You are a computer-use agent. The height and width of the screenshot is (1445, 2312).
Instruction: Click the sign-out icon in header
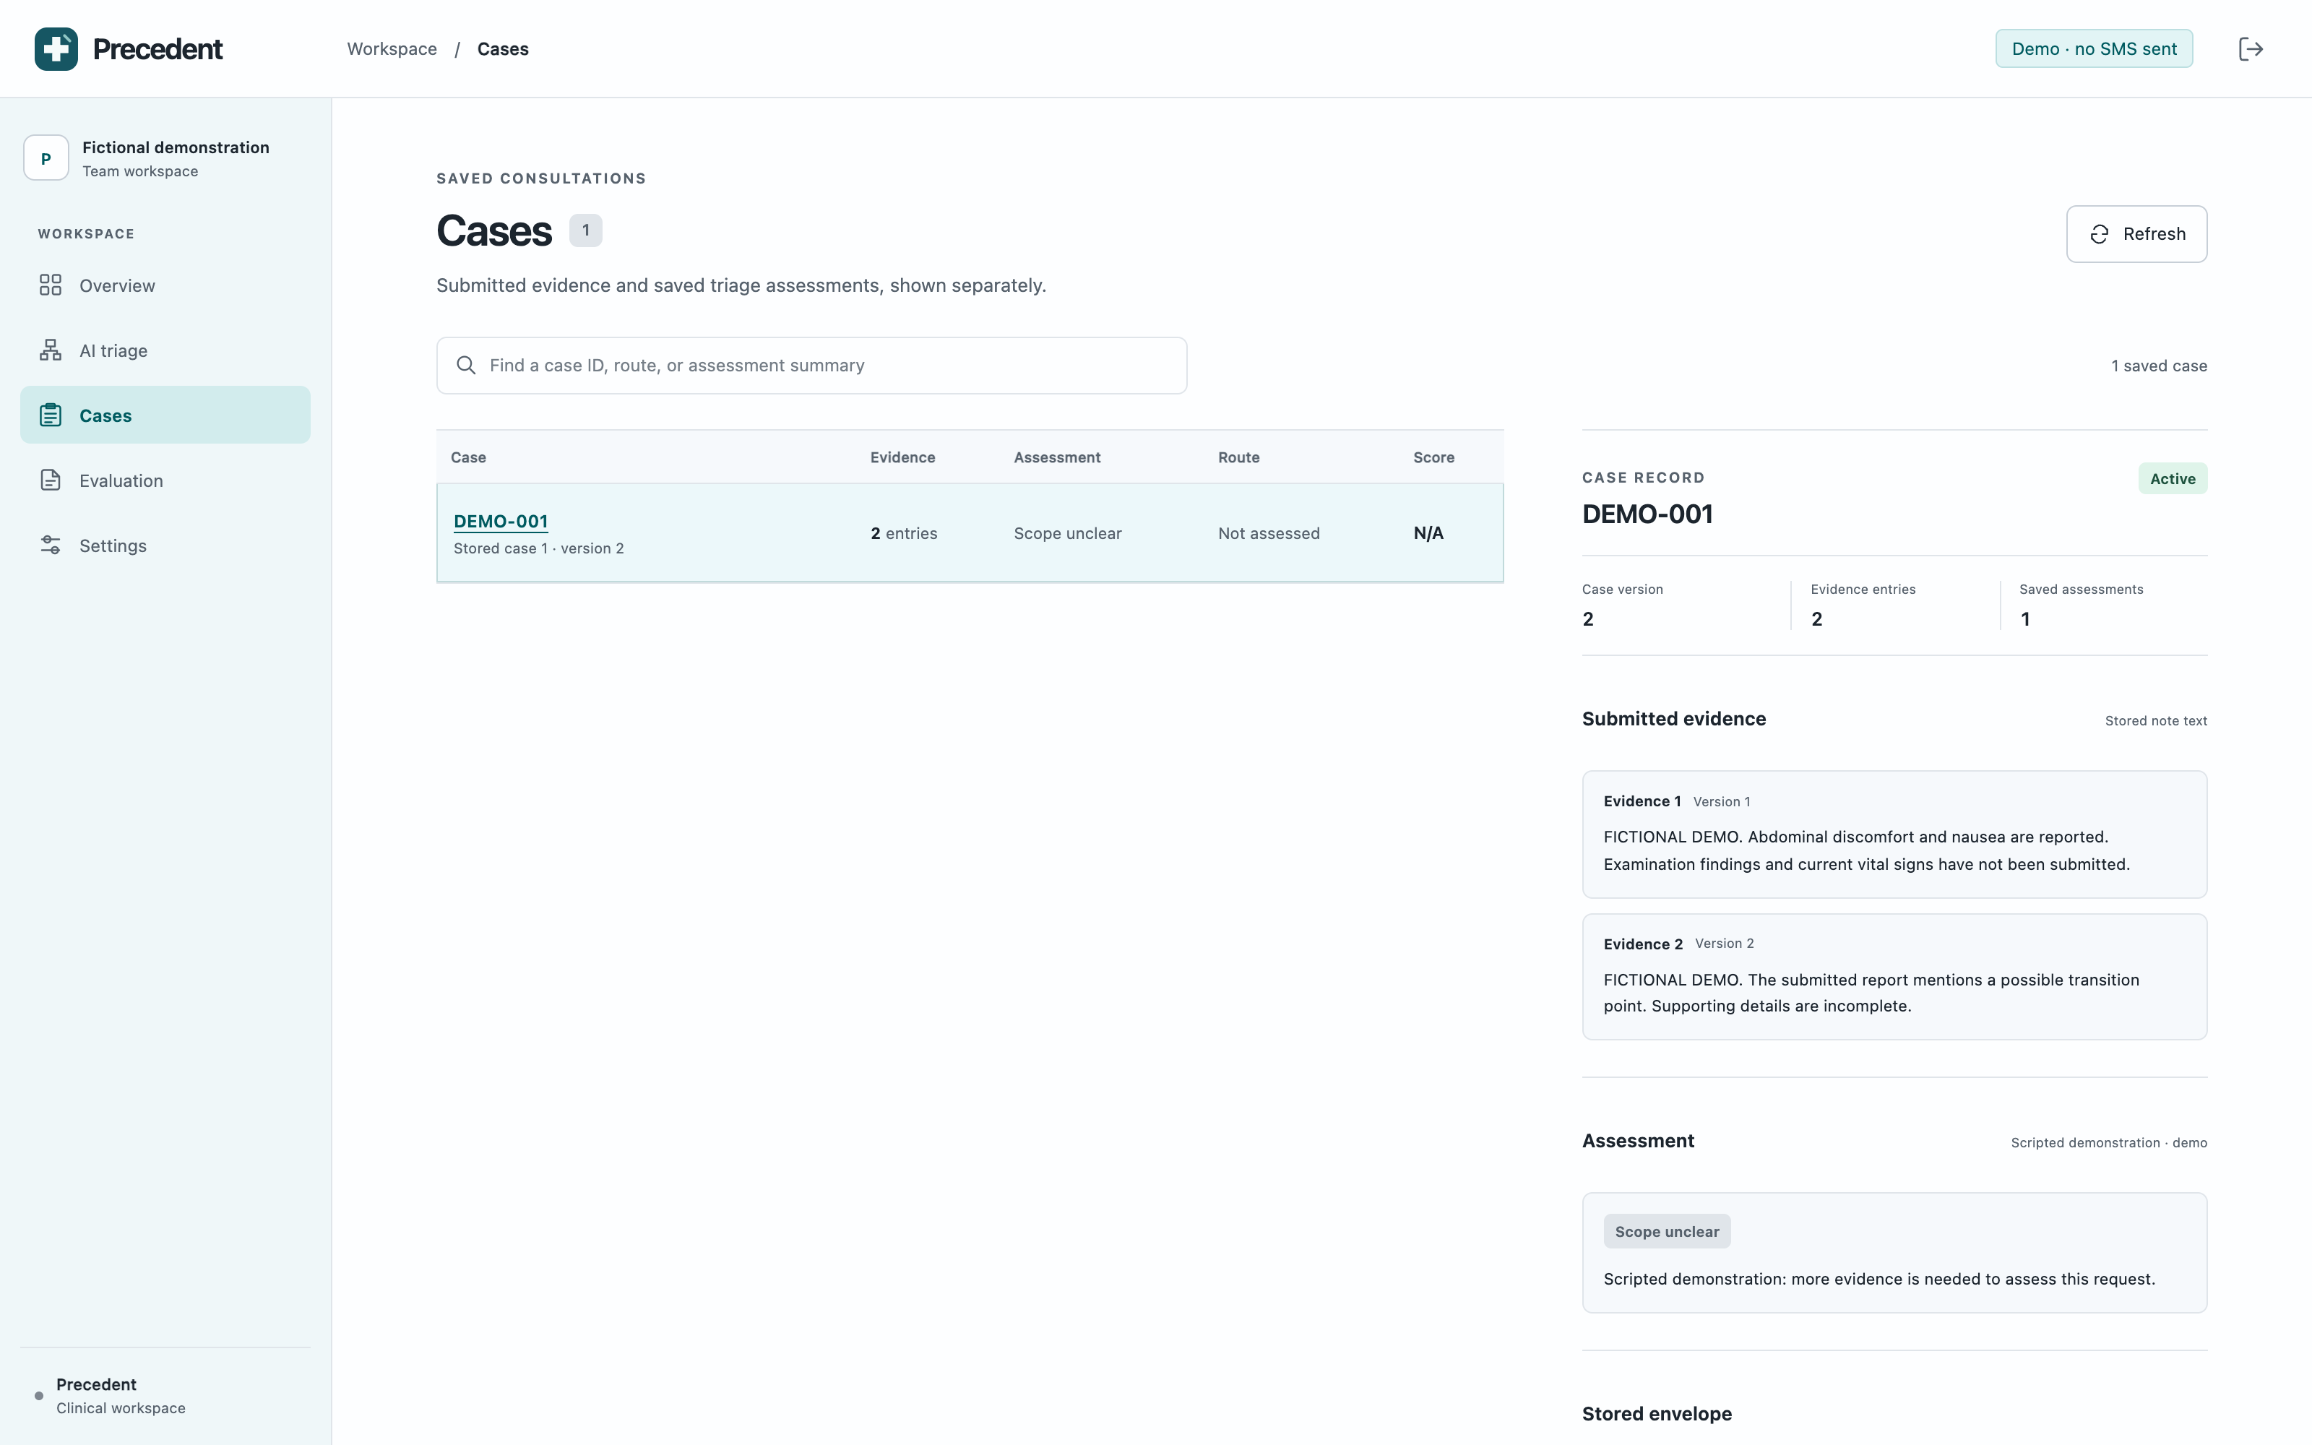(x=2251, y=48)
